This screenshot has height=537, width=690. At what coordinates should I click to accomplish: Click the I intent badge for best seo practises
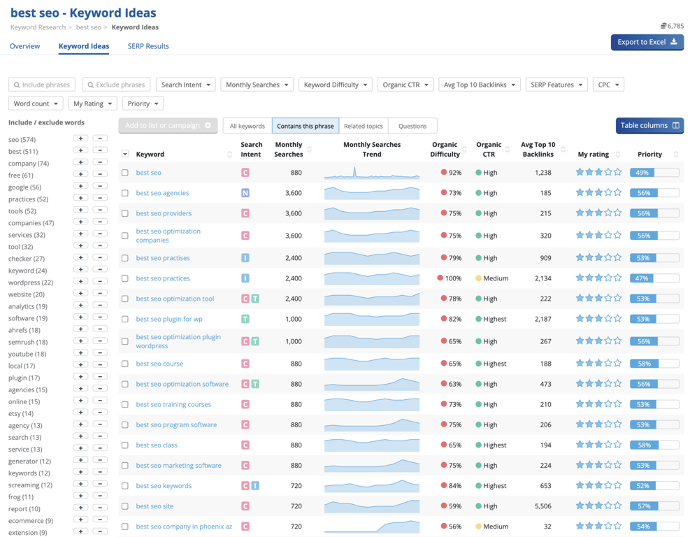tap(245, 258)
